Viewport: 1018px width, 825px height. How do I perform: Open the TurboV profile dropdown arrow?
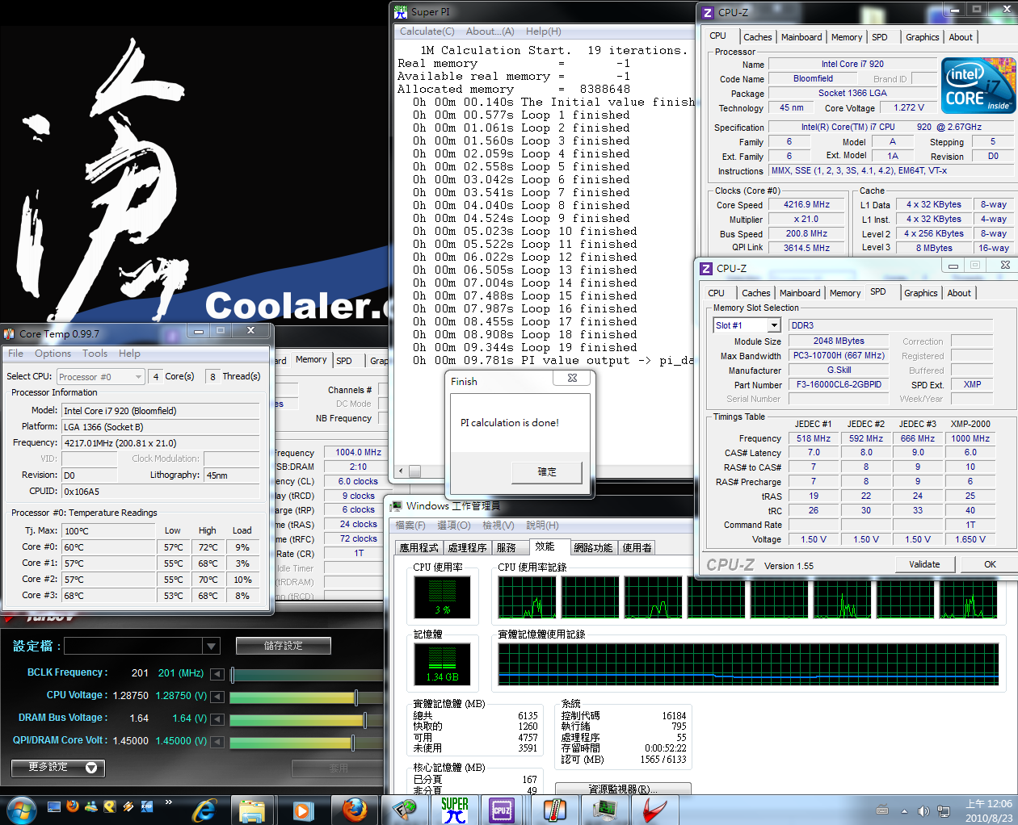[x=211, y=646]
